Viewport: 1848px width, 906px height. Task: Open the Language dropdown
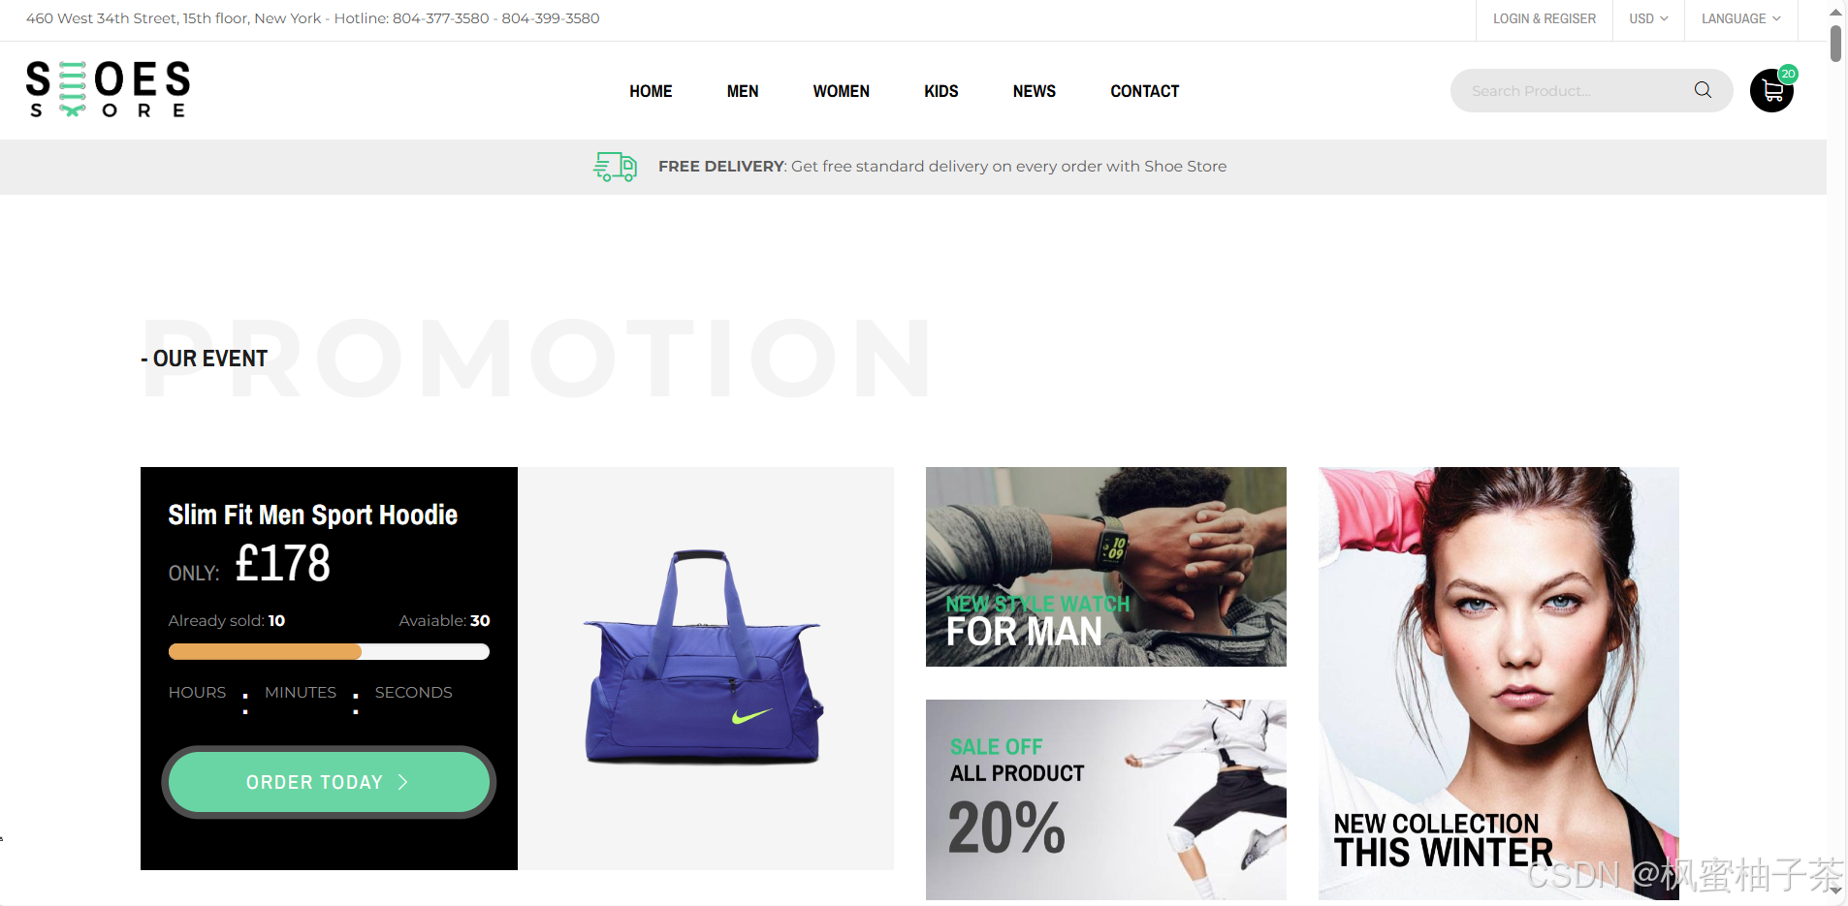coord(1740,18)
